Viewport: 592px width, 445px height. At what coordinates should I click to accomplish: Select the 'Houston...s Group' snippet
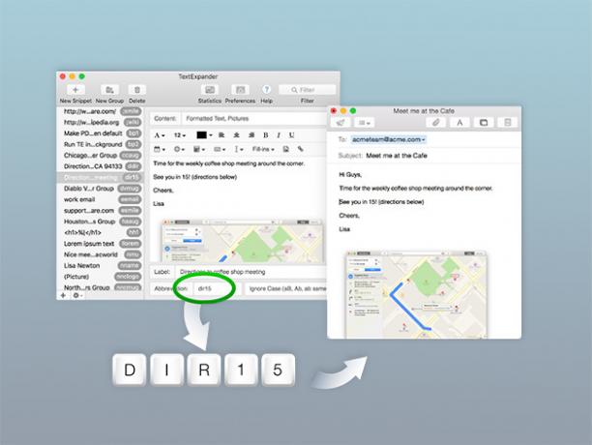101,222
